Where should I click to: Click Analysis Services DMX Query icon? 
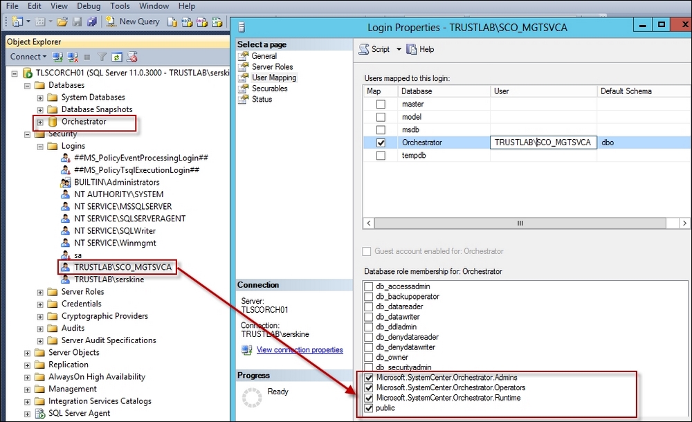[202, 21]
